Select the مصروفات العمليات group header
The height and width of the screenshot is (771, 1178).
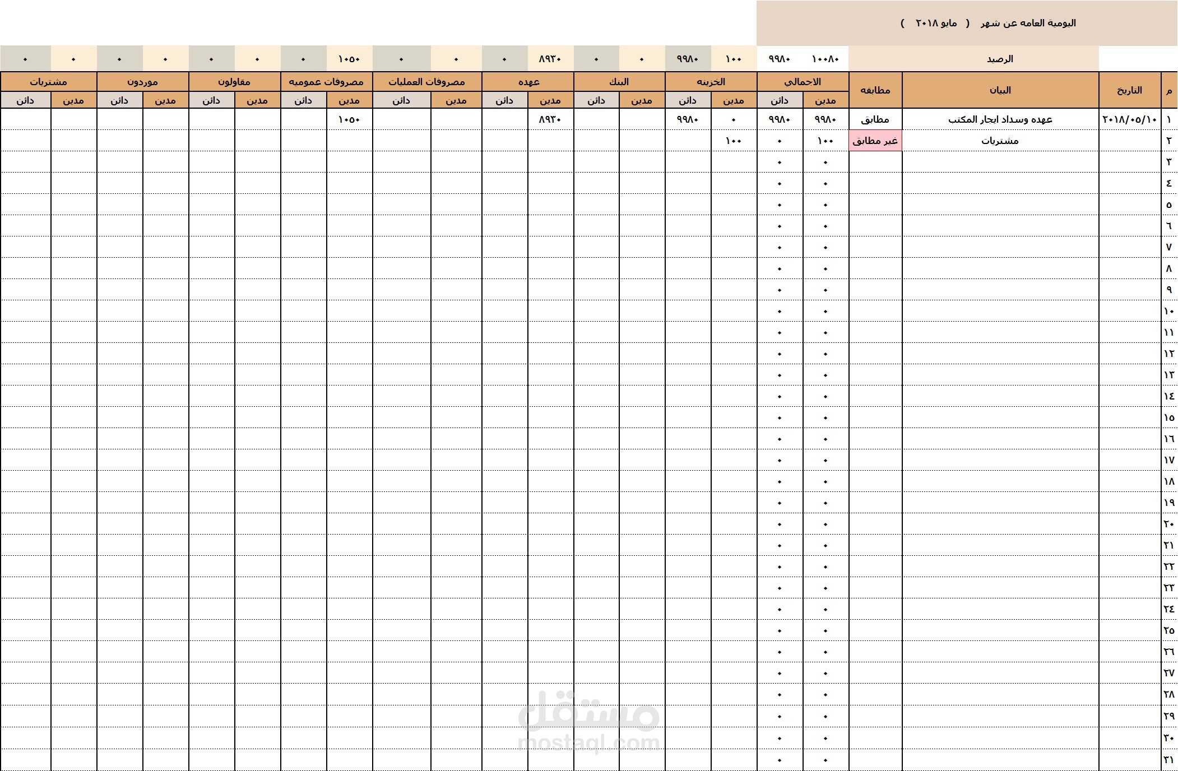(x=427, y=82)
